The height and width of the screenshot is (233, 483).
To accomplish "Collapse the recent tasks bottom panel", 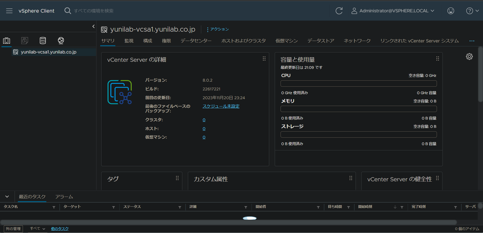I will tap(7, 197).
